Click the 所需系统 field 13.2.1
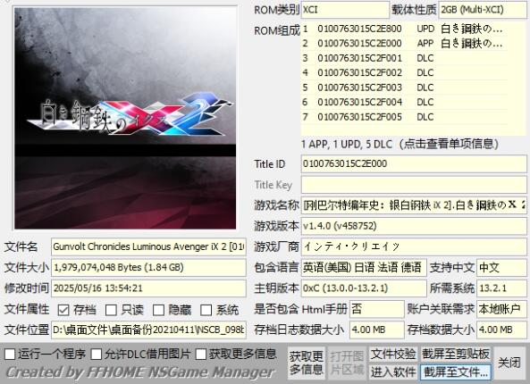The width and height of the screenshot is (530, 384). (x=501, y=288)
